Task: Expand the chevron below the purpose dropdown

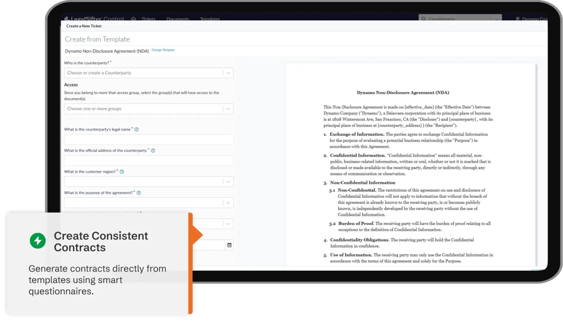Action: [229, 224]
